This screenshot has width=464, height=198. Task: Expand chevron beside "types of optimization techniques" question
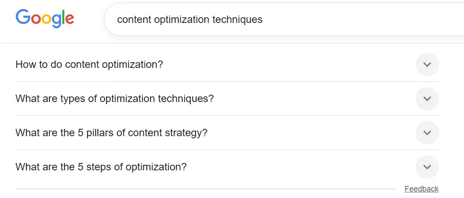coord(427,99)
